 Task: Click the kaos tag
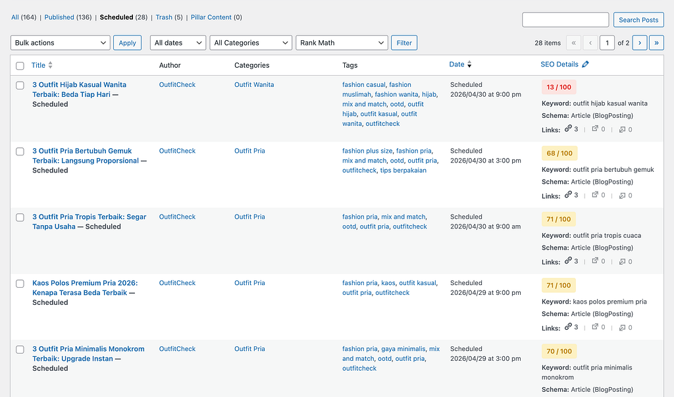tap(388, 282)
